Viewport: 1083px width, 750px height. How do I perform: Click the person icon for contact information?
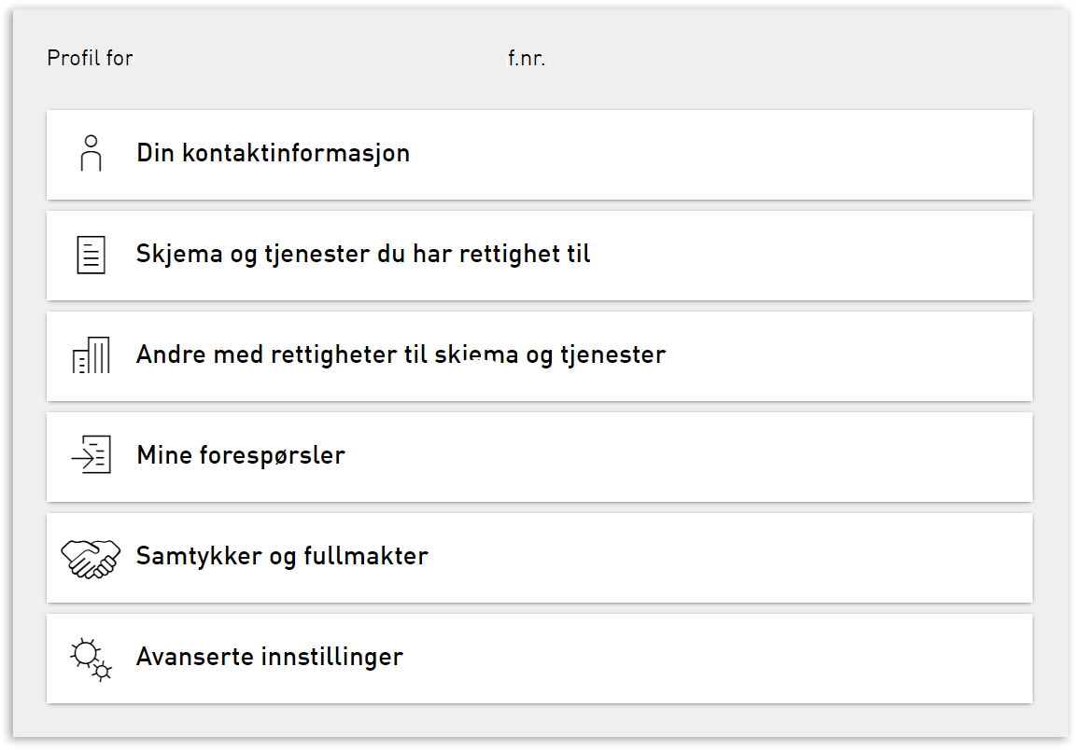pyautogui.click(x=91, y=153)
